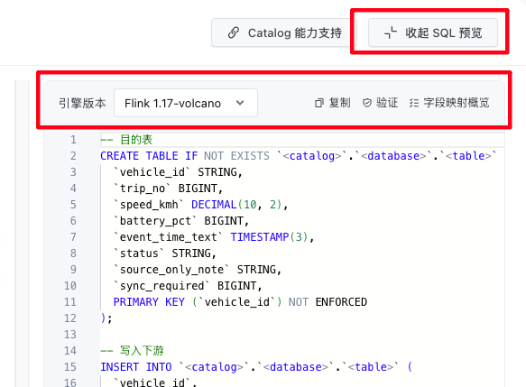Viewport: 526px width, 387px height.
Task: Copy the SQL with the 复制 link
Action: pos(333,103)
